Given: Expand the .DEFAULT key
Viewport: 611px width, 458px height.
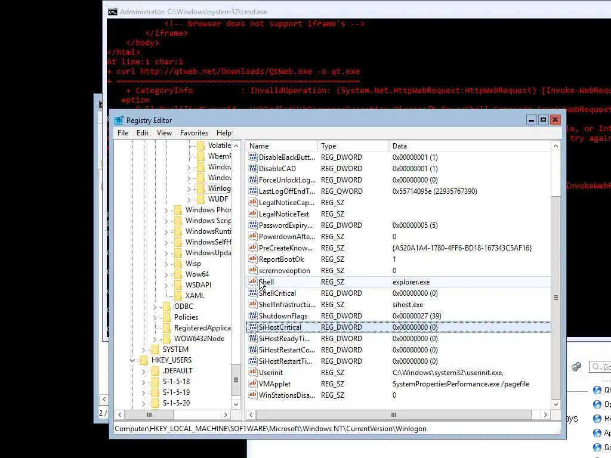Looking at the screenshot, I should pyautogui.click(x=144, y=371).
